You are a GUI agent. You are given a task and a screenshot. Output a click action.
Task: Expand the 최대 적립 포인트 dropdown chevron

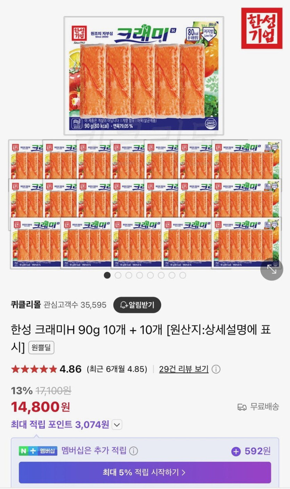[117, 425]
